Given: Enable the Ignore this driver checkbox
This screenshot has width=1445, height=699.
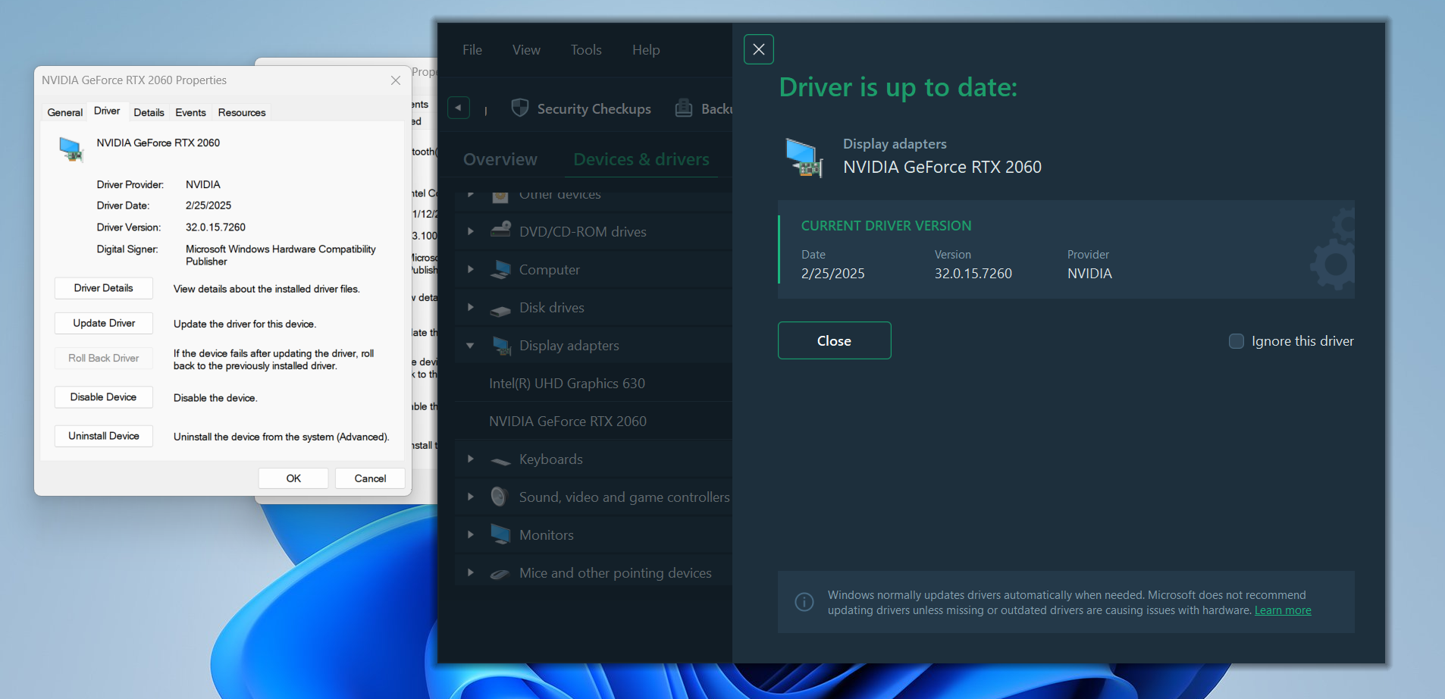Looking at the screenshot, I should (x=1237, y=341).
